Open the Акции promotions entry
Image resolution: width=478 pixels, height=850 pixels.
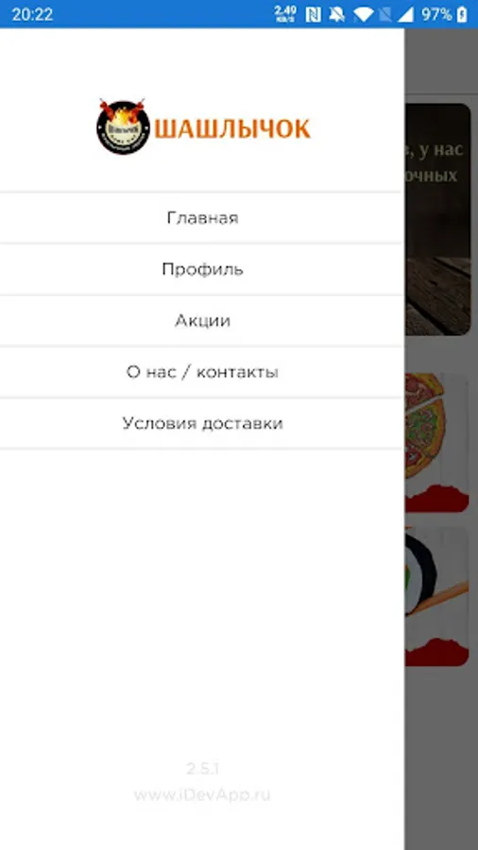[201, 321]
